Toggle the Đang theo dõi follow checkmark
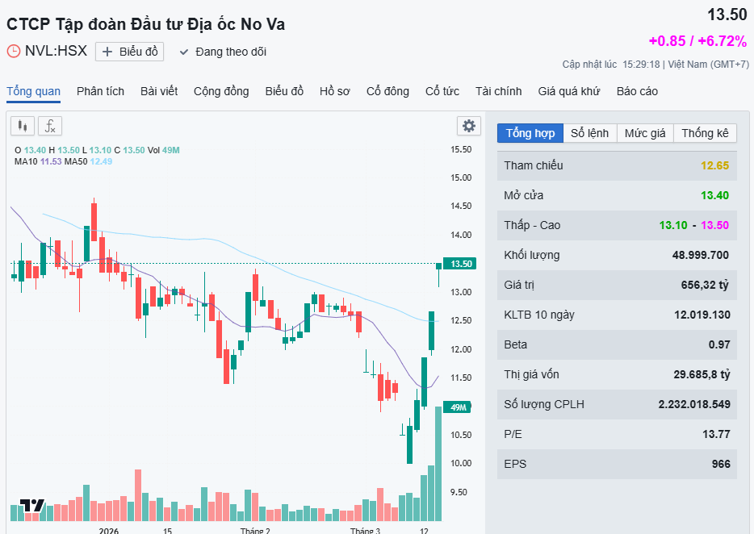754x534 pixels. (184, 52)
